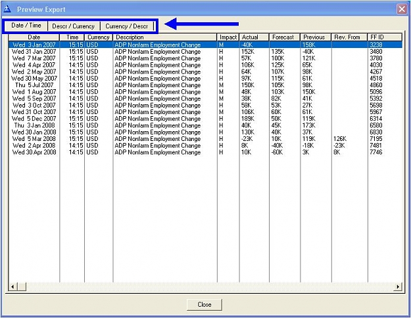
Task: Close the Preview Export dialog with Close button
Action: click(x=205, y=304)
